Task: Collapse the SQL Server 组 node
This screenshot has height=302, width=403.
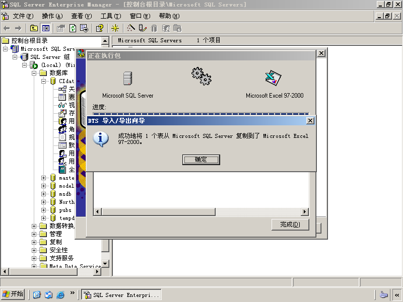Action: click(15, 57)
